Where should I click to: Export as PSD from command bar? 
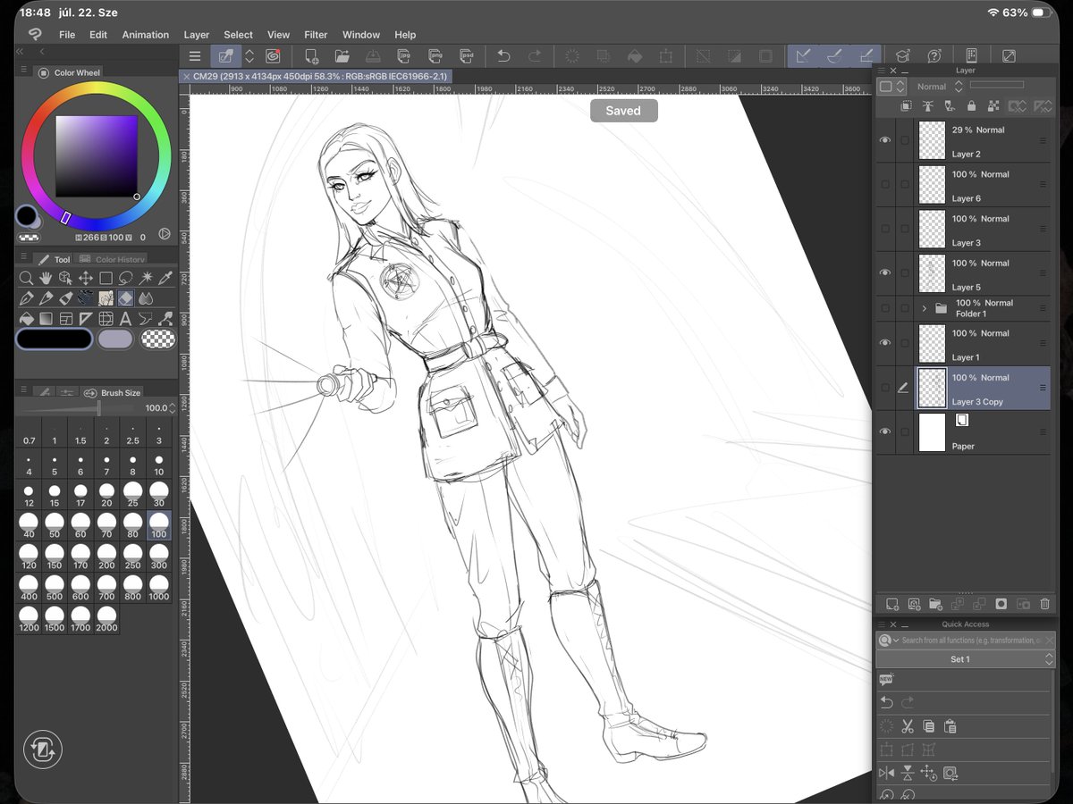pos(466,56)
